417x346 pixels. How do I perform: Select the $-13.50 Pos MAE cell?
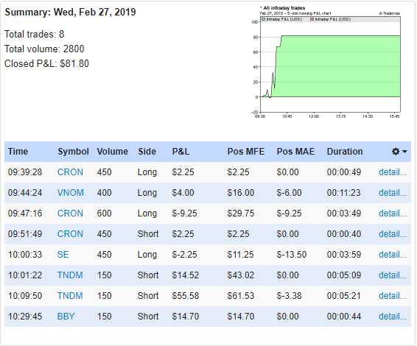(292, 255)
